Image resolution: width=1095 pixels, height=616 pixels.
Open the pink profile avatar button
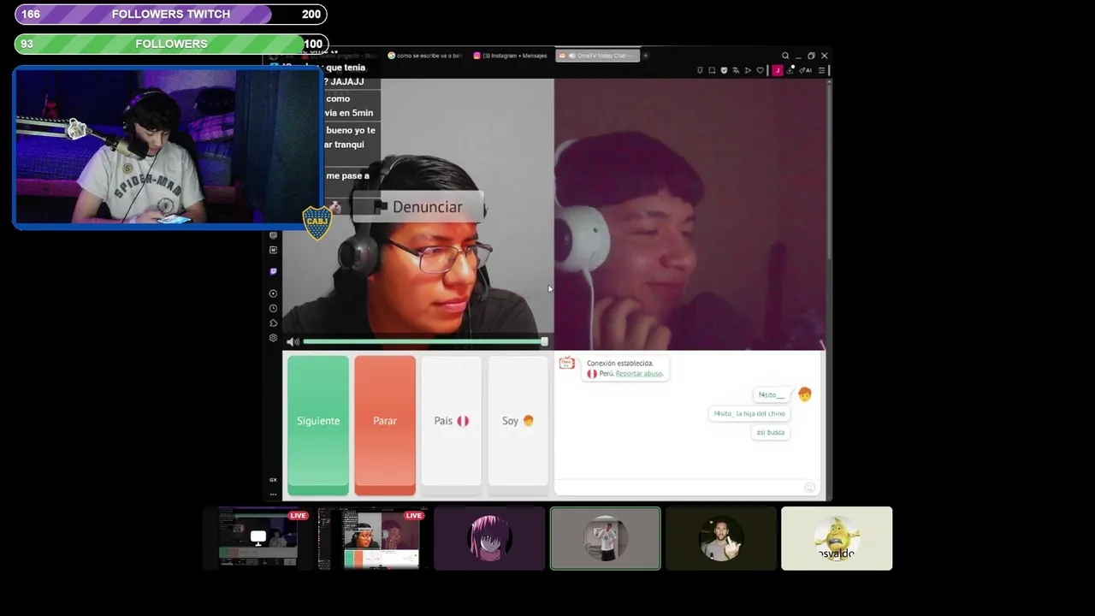pos(778,70)
